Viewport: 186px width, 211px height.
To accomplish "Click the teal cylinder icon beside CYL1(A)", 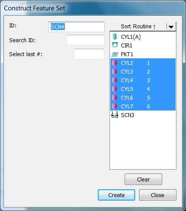I will click(x=115, y=37).
